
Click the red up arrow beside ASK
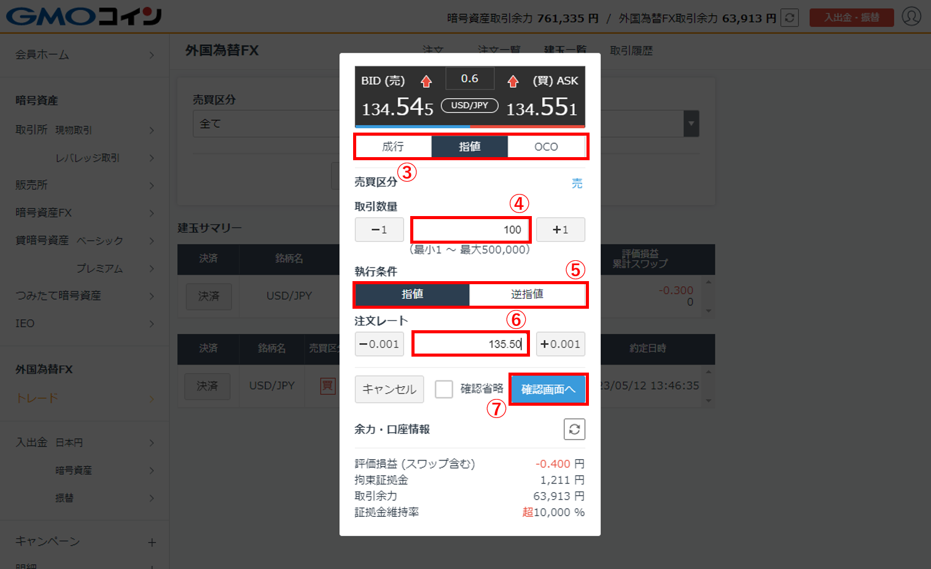pyautogui.click(x=513, y=81)
